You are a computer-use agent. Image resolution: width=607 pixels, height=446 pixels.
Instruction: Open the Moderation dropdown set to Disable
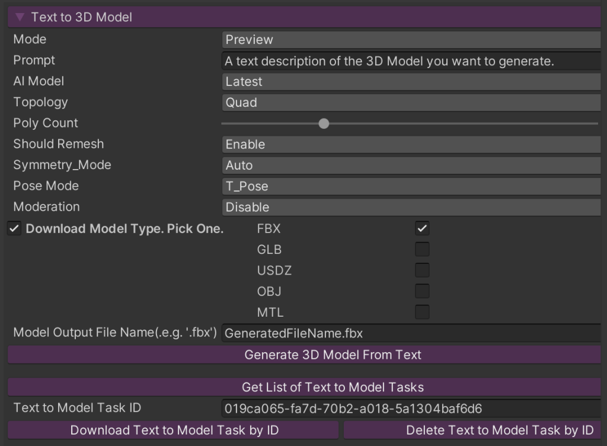[411, 207]
